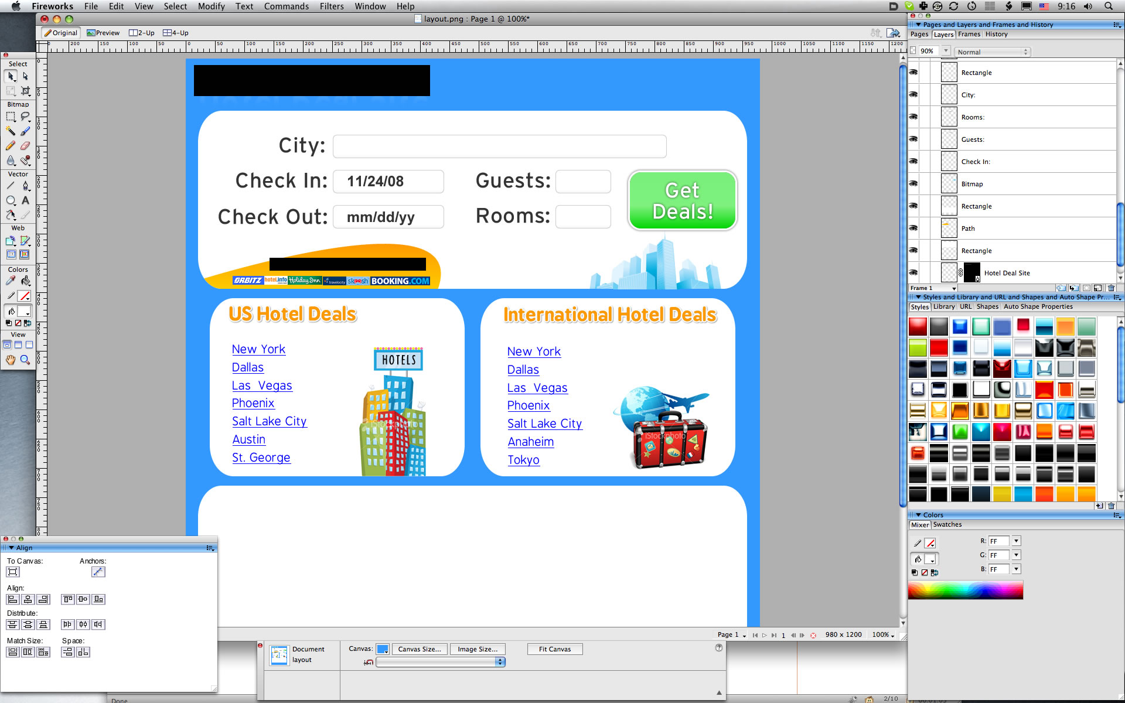The image size is (1125, 703).
Task: Select the Pointer tool
Action: pyautogui.click(x=11, y=76)
